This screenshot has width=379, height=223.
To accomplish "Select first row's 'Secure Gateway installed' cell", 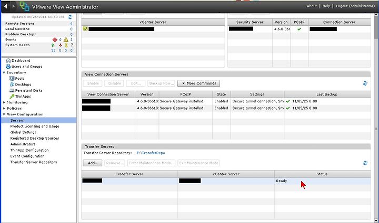I will (186, 101).
